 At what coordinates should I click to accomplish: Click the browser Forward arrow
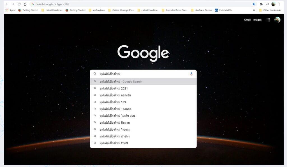coord(13,4)
